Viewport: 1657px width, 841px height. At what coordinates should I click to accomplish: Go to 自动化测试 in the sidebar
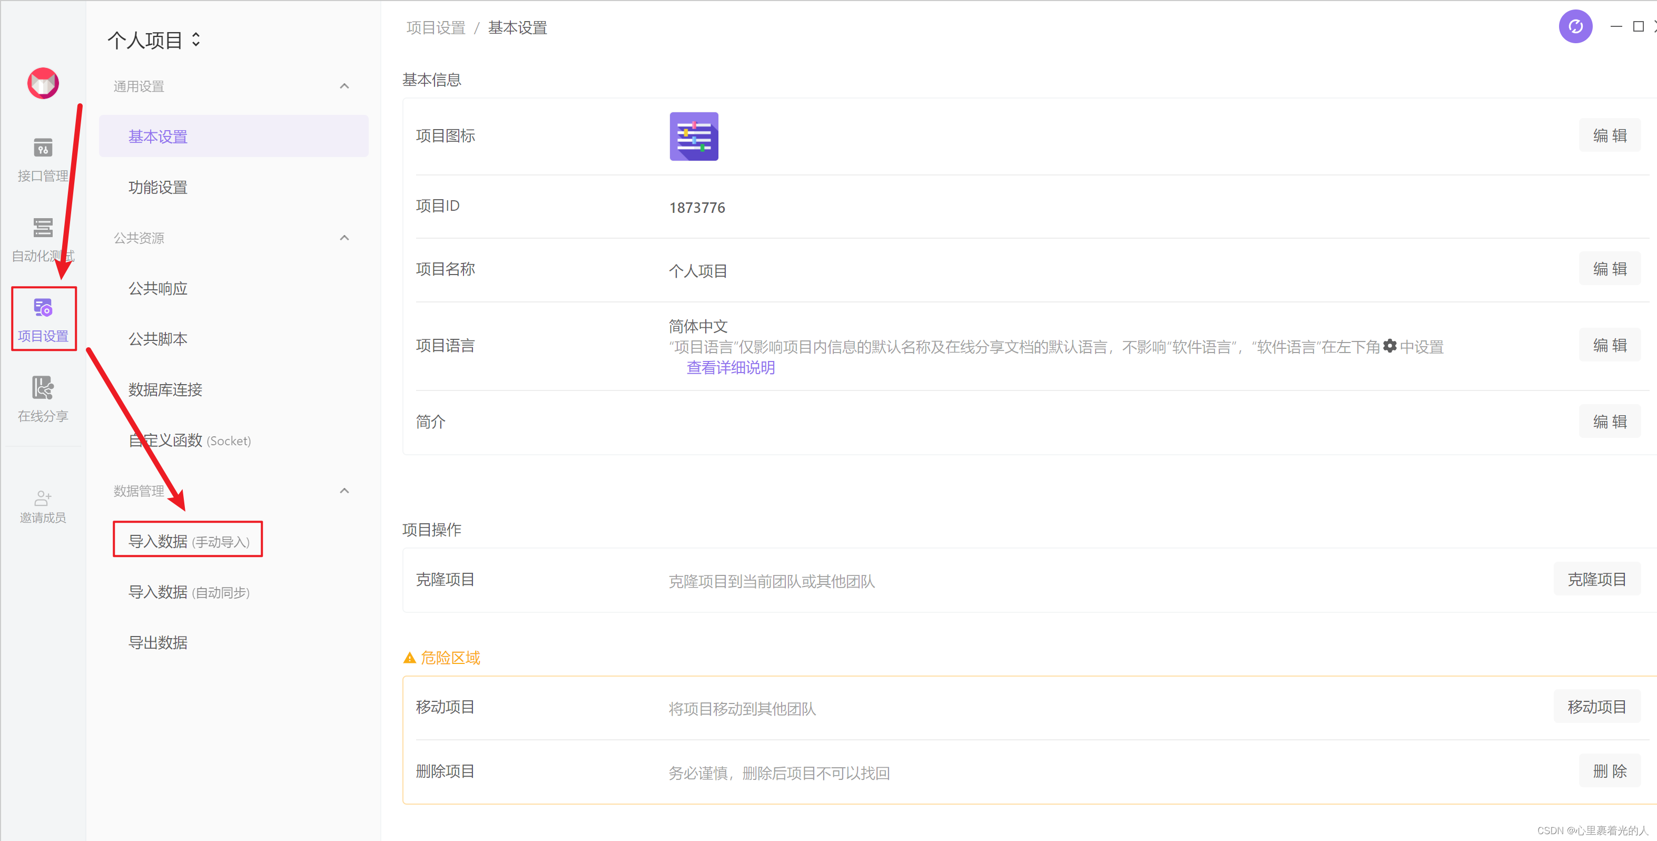coord(43,239)
